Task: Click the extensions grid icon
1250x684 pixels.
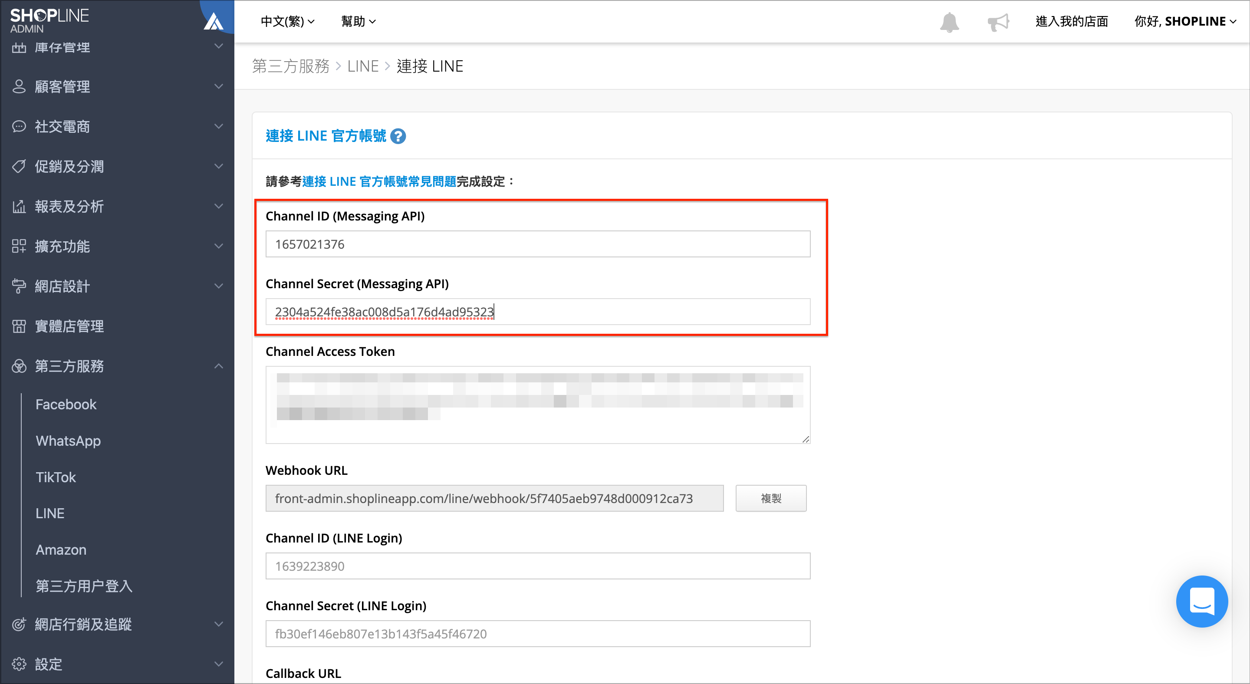Action: [19, 246]
